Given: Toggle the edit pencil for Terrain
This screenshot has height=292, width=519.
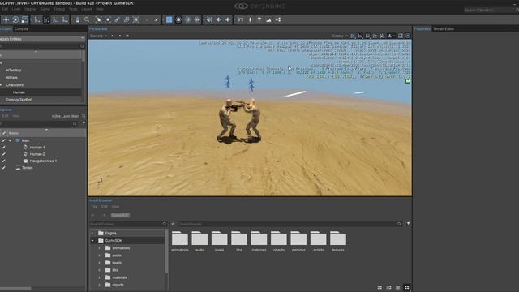Looking at the screenshot, I should (x=3, y=168).
